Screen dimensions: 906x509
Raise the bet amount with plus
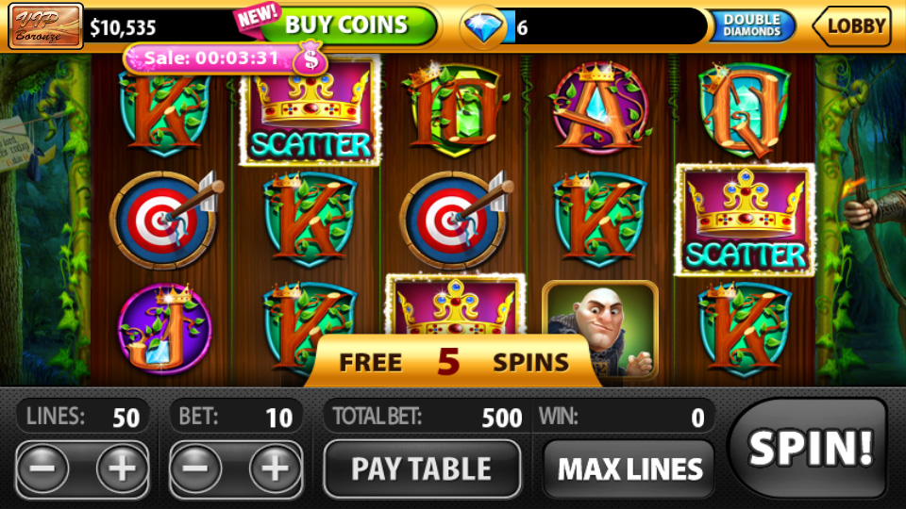coord(275,468)
